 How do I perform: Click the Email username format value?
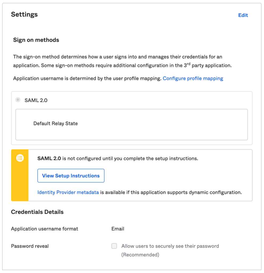click(x=118, y=229)
